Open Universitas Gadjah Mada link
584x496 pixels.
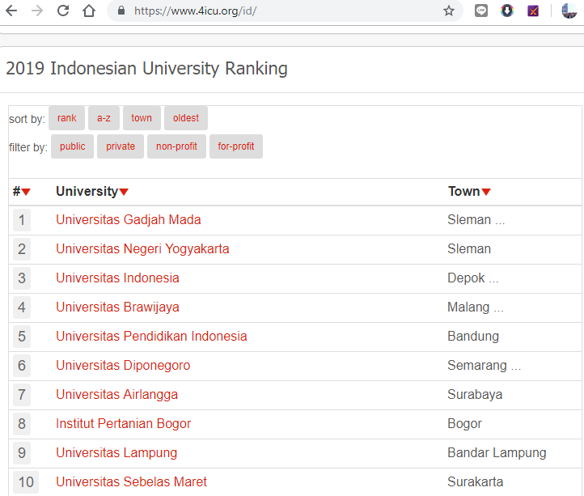(128, 220)
